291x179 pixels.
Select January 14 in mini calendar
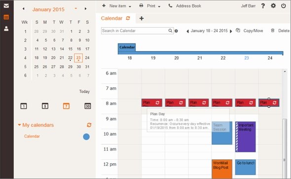[62, 49]
